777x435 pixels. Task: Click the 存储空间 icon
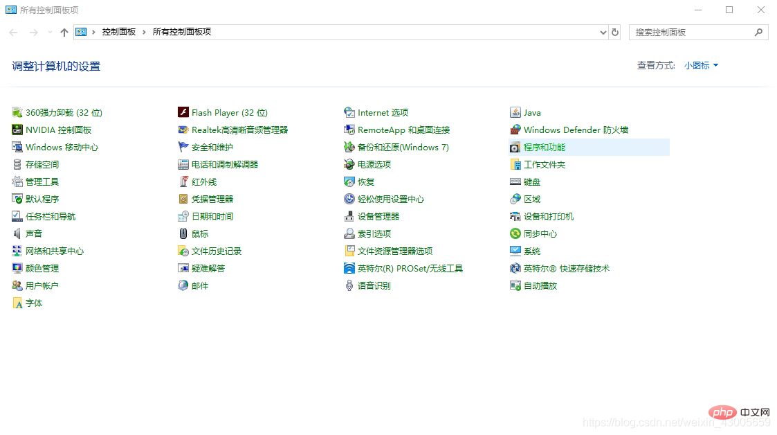point(17,165)
